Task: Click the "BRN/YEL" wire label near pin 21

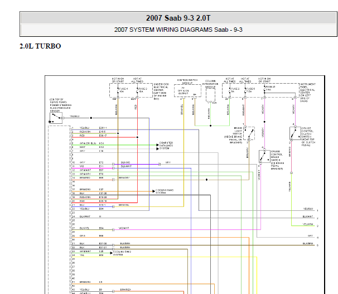Action: coord(124,205)
